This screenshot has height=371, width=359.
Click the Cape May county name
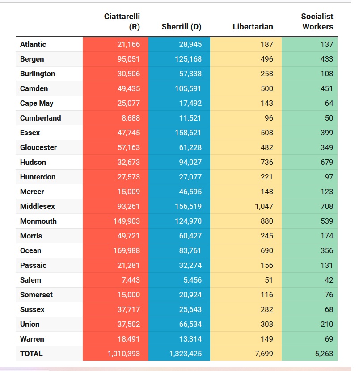(x=37, y=103)
